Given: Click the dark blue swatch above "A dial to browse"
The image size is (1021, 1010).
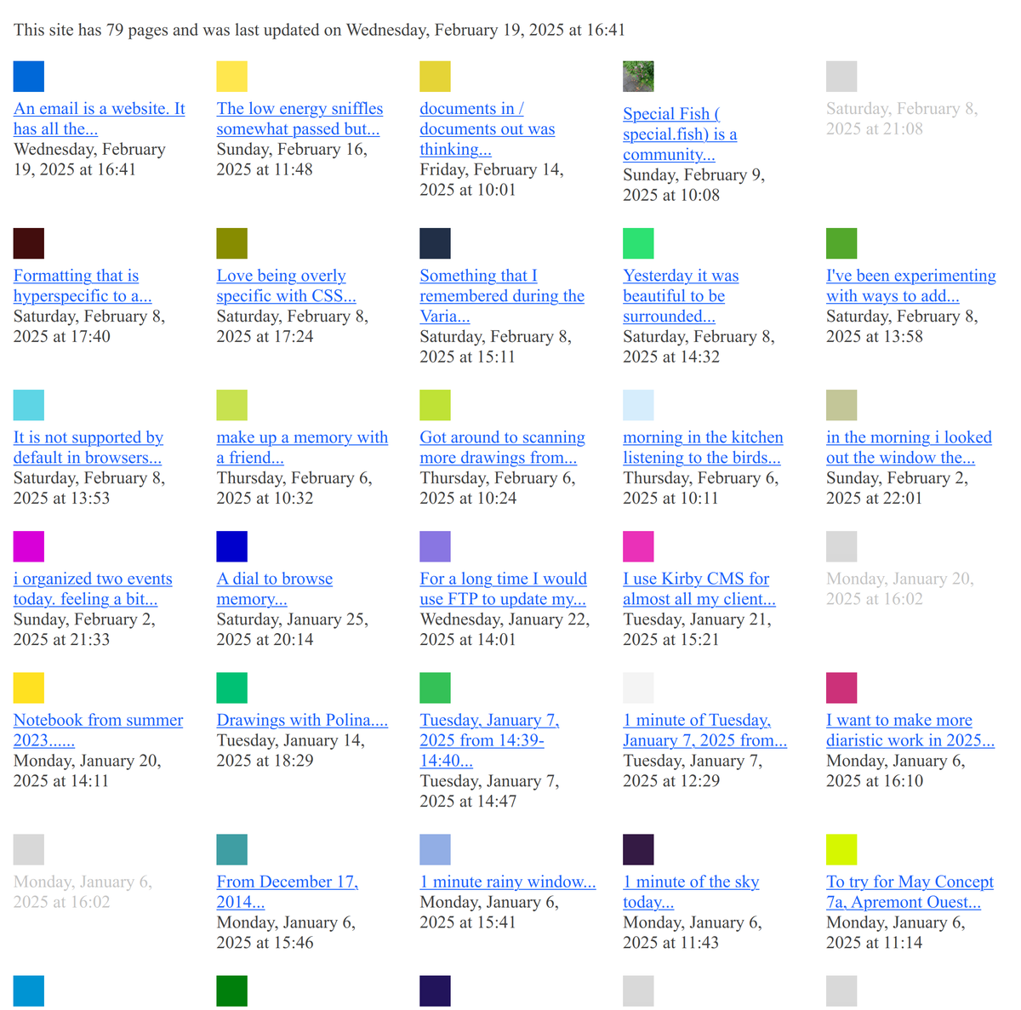Looking at the screenshot, I should click(x=232, y=546).
